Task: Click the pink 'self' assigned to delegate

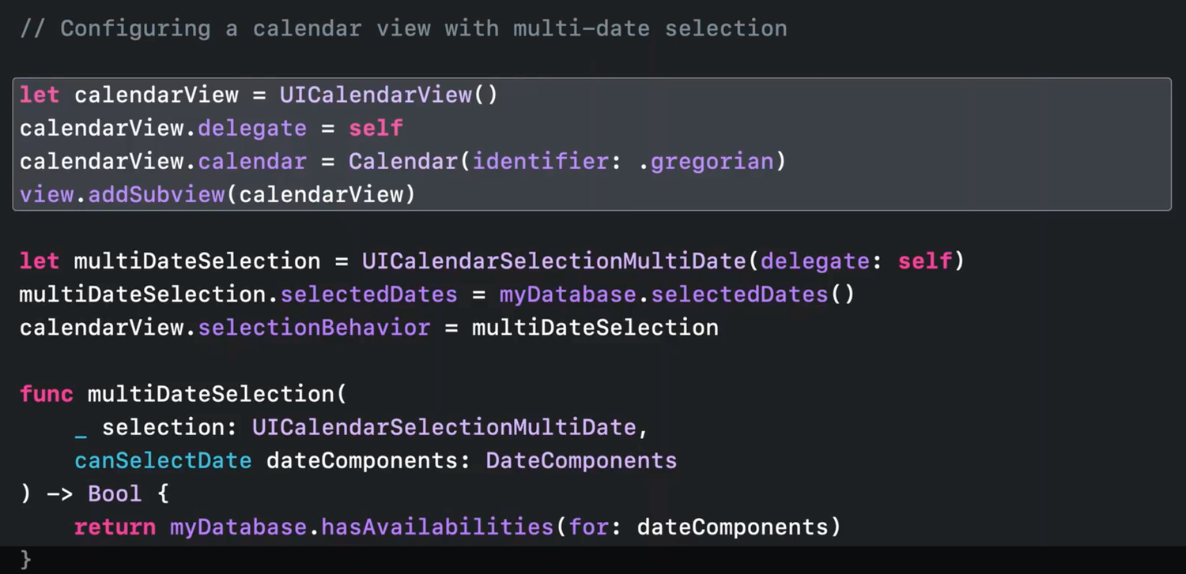Action: tap(376, 128)
